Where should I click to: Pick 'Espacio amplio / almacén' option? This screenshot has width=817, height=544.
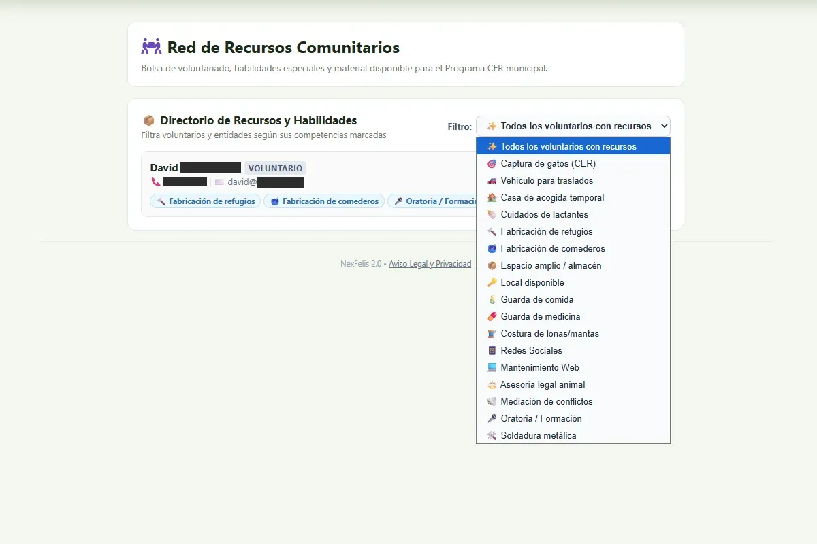573,265
